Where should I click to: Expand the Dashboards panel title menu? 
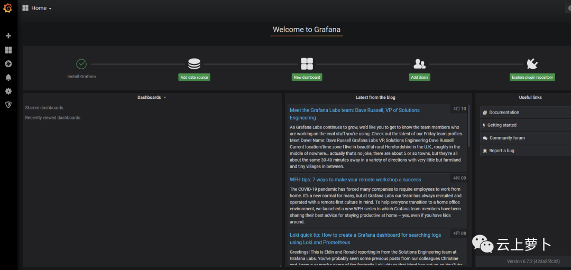[x=152, y=98]
